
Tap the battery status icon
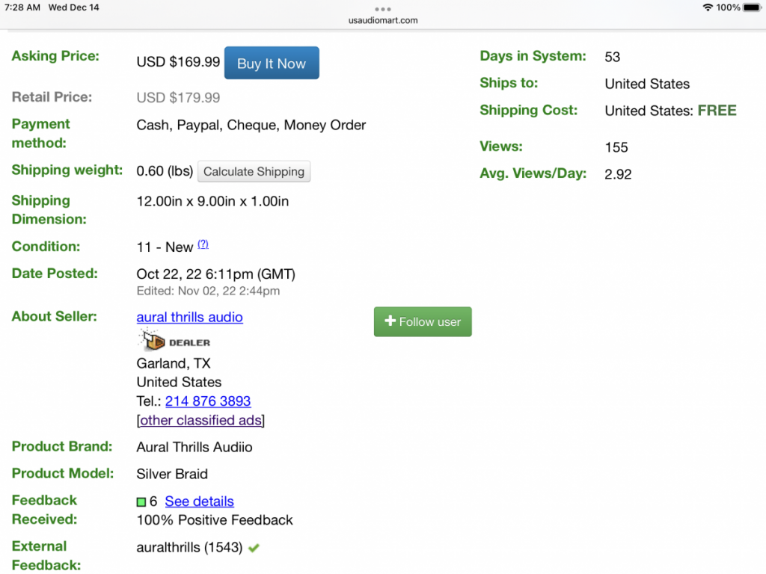coord(753,7)
